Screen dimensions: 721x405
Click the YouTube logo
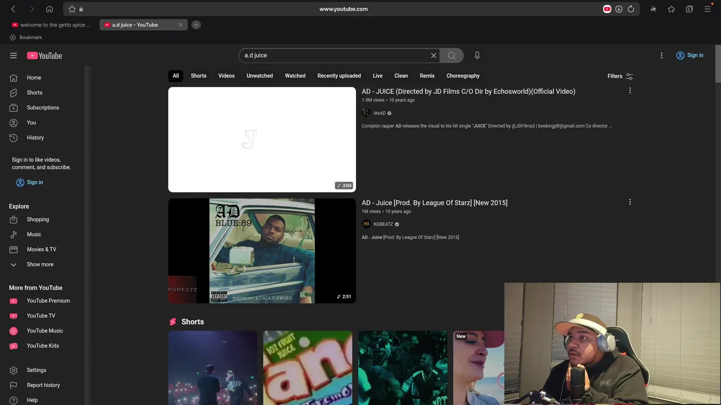(44, 55)
